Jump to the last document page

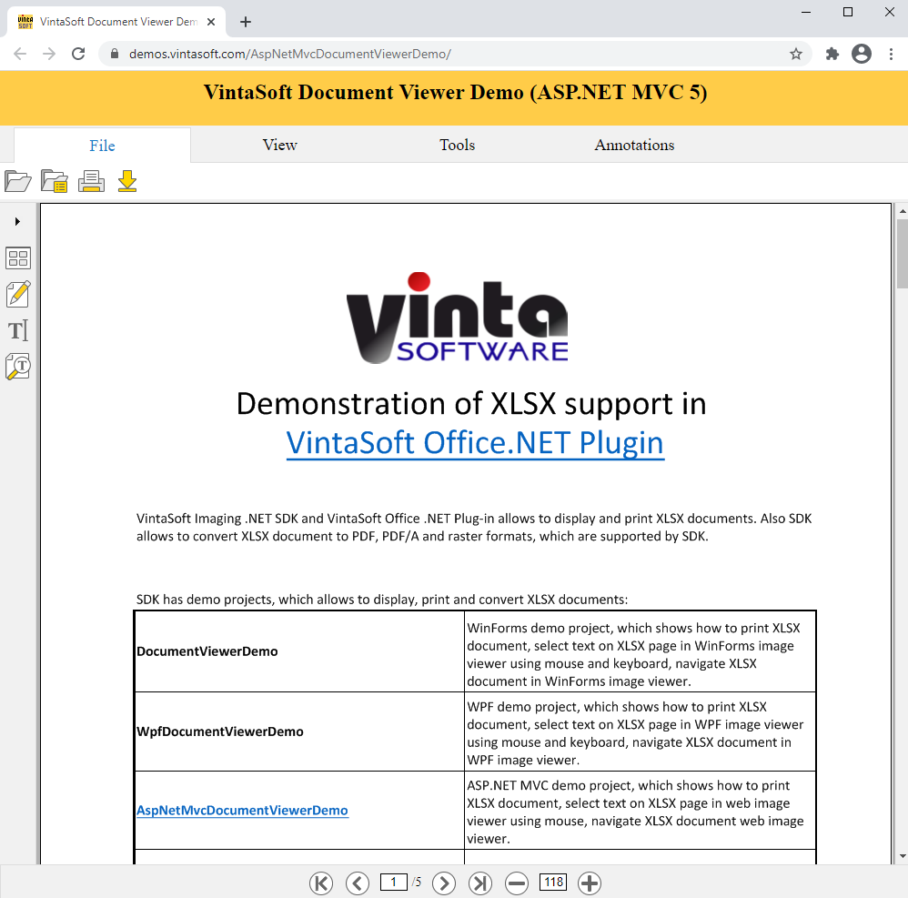click(x=480, y=883)
